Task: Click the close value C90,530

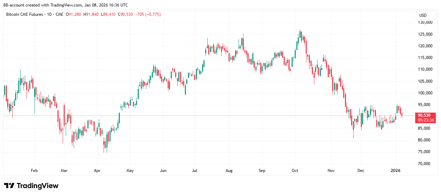Action: pos(125,14)
